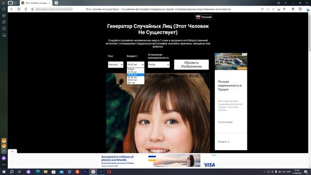This screenshot has height=175, width=311.
Task: Close the Visa ad with X icon
Action: click(216, 156)
